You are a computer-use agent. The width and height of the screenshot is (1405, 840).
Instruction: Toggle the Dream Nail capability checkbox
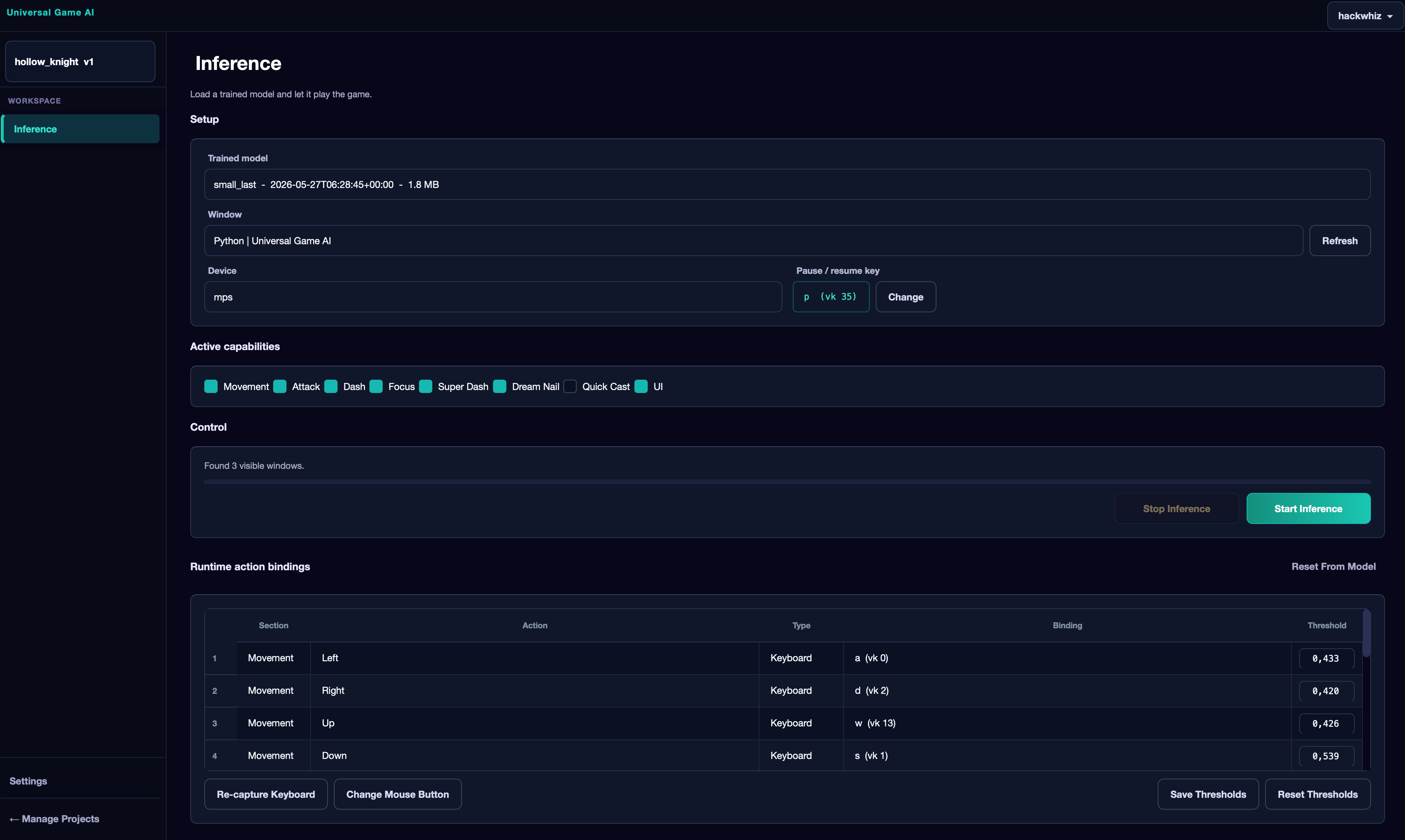[500, 386]
